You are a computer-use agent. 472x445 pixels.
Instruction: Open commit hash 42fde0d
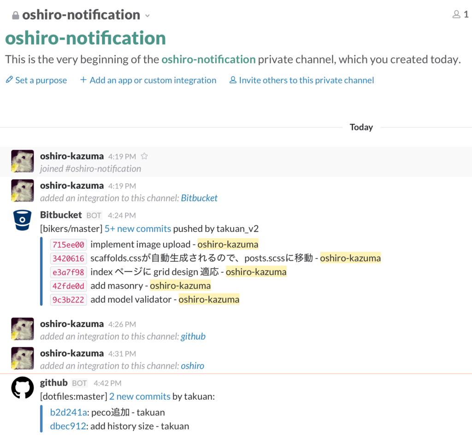[68, 286]
